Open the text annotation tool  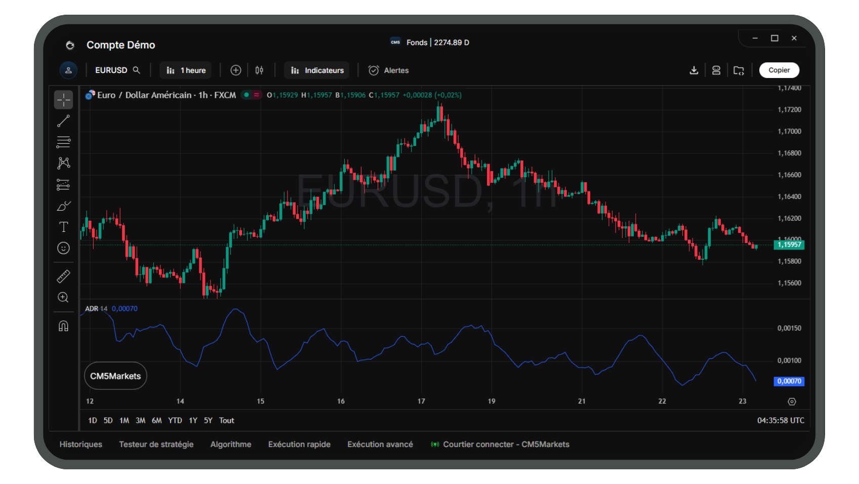[63, 227]
